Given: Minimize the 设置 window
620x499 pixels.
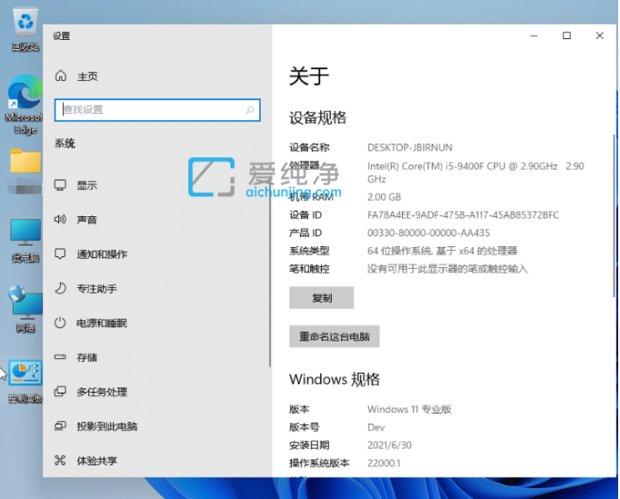Looking at the screenshot, I should [534, 35].
